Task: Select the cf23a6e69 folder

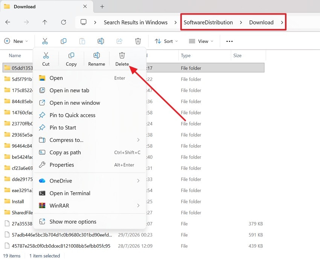Action: click(x=18, y=168)
